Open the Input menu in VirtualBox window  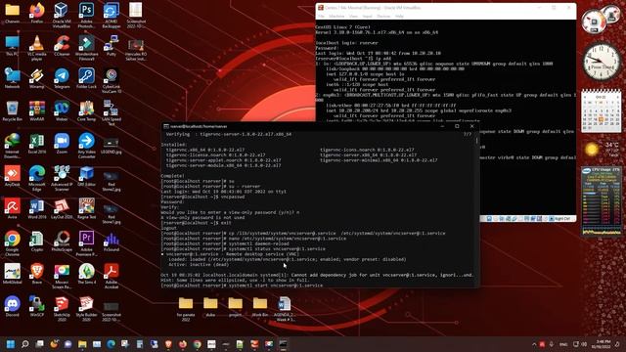point(368,16)
